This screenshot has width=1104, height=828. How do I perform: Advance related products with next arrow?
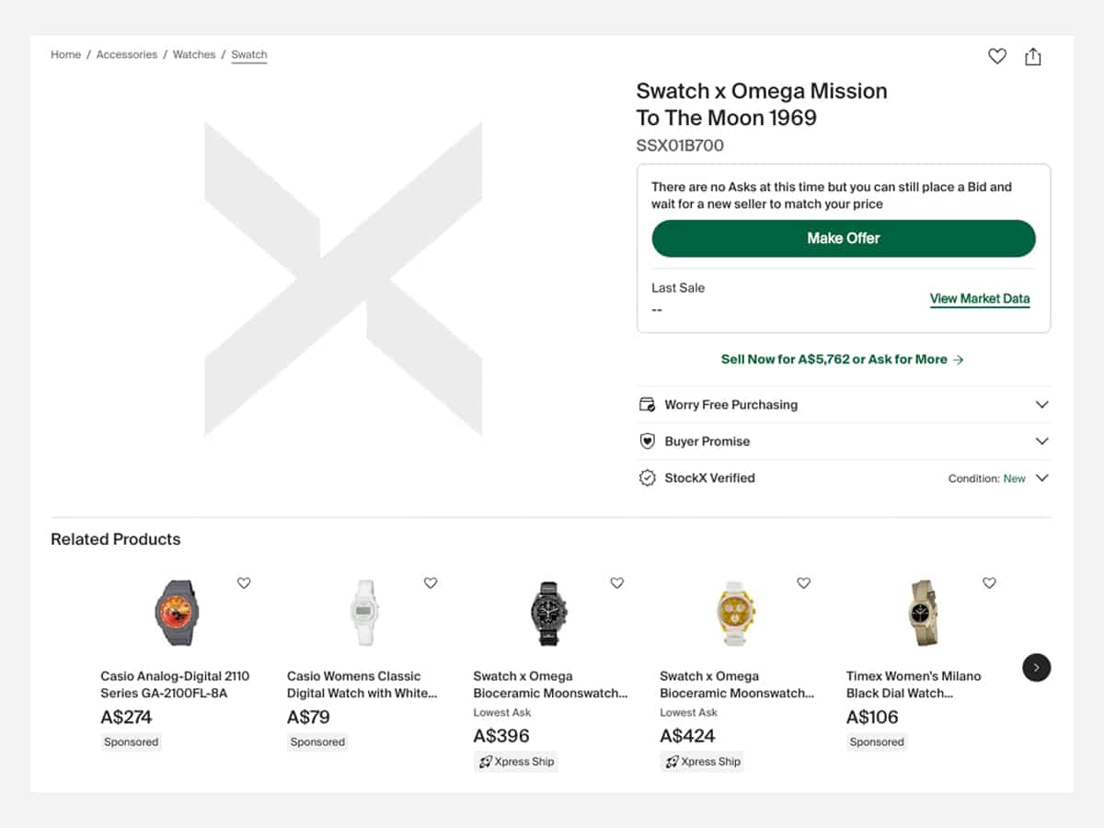pyautogui.click(x=1036, y=668)
